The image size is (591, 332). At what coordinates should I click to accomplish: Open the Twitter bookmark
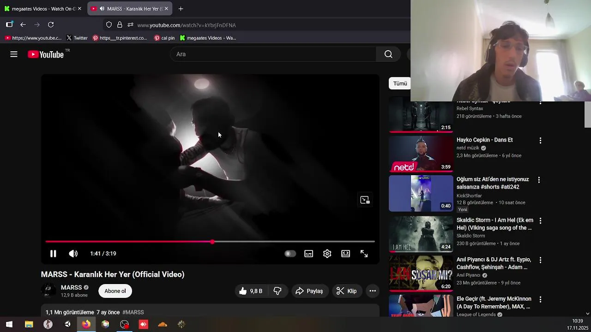(x=77, y=38)
